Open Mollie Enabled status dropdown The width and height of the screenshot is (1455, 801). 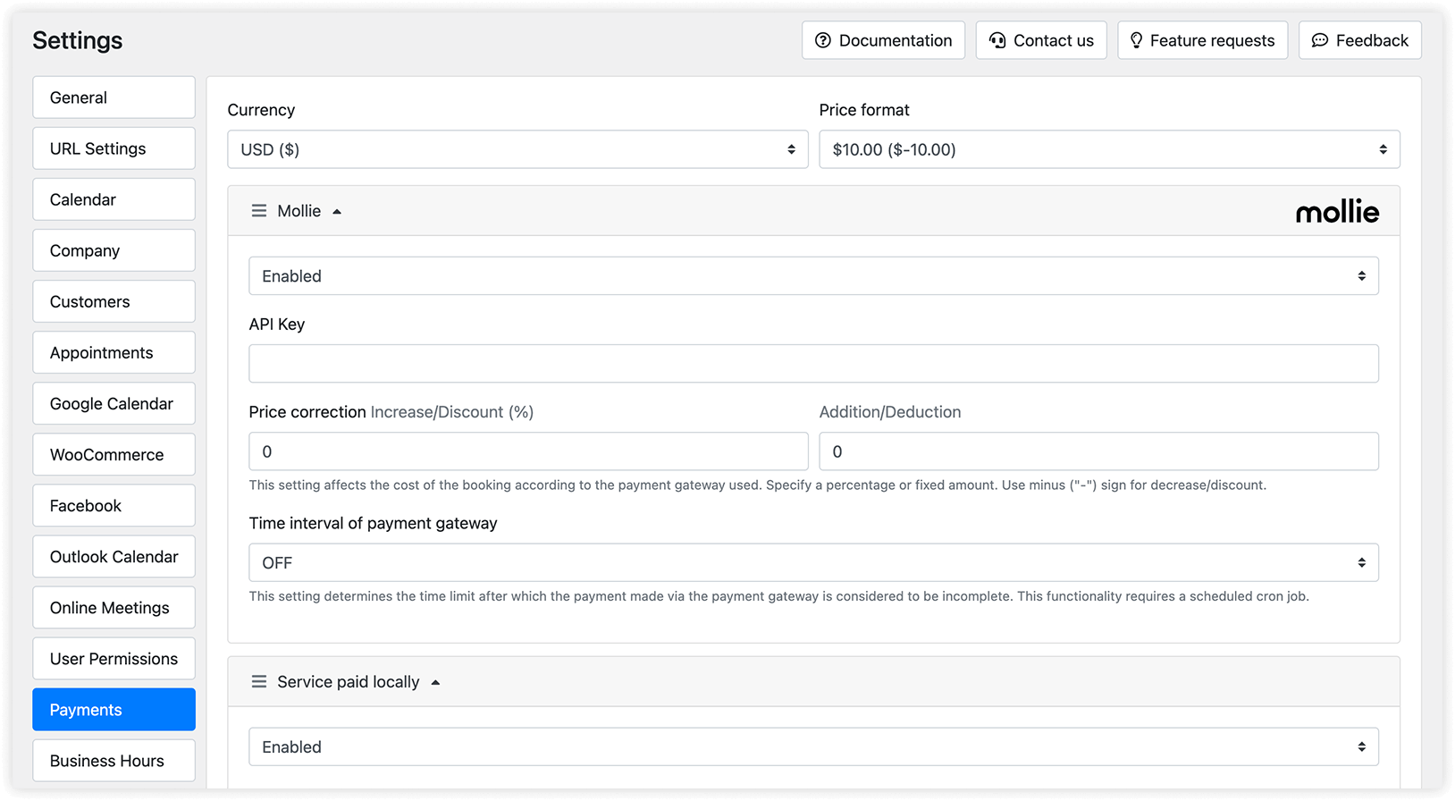pyautogui.click(x=813, y=276)
